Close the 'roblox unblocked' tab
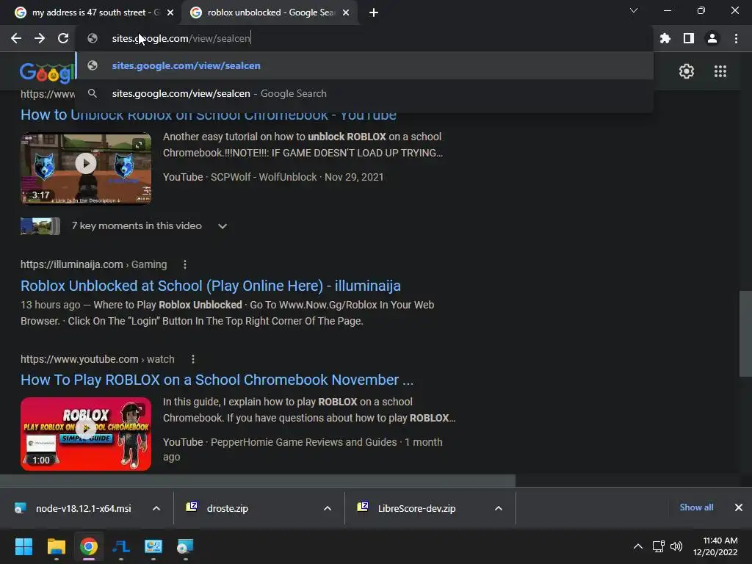752x564 pixels. pyautogui.click(x=346, y=12)
